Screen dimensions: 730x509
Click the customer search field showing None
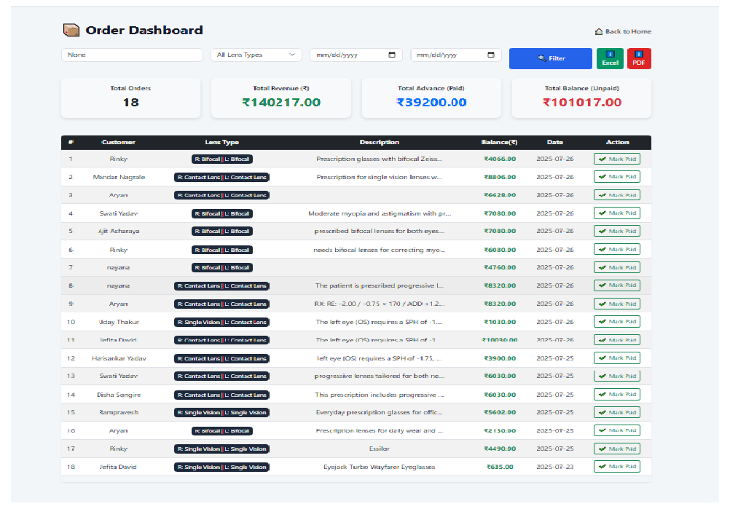tap(132, 55)
